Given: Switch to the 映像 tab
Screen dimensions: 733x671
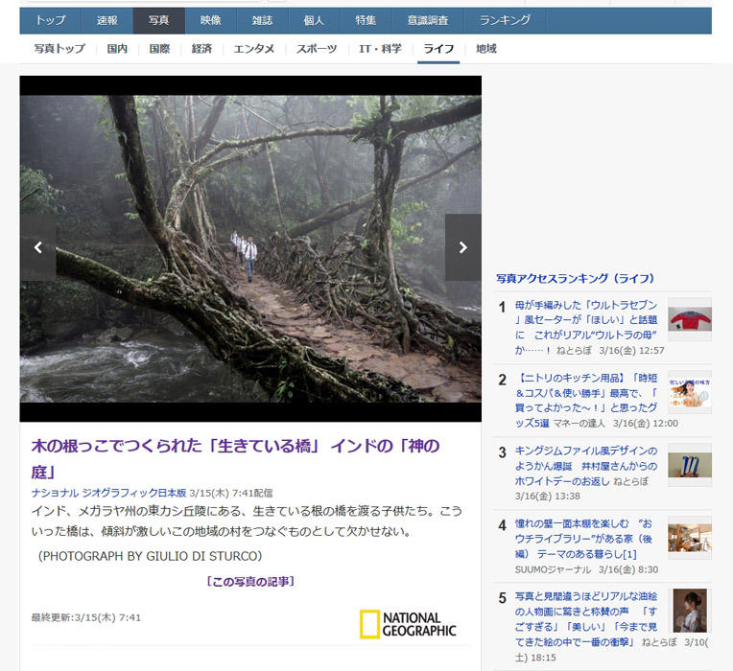Looking at the screenshot, I should pos(210,20).
